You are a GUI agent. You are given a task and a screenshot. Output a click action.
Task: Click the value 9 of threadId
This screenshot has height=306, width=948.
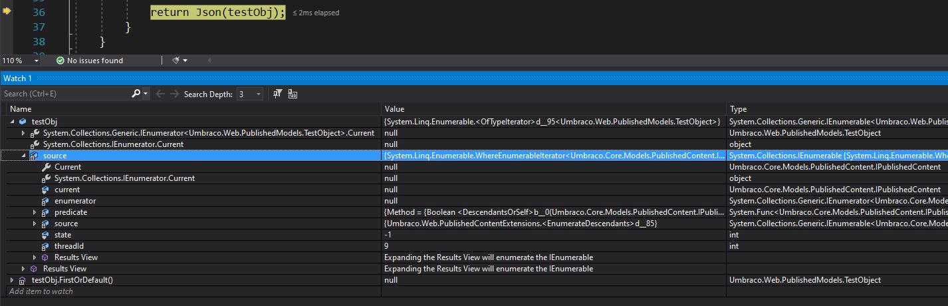(386, 246)
